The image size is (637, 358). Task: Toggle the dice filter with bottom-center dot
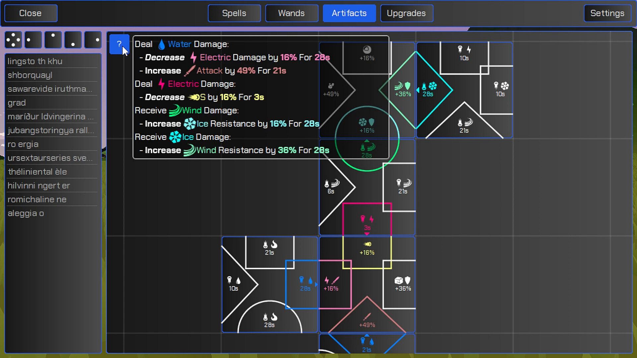(73, 40)
